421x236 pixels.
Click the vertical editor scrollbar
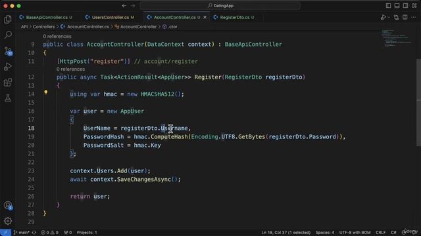point(418,102)
